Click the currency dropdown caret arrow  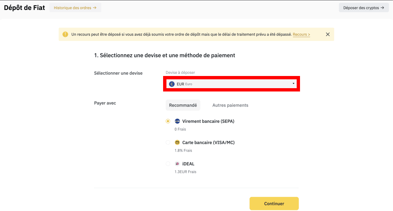[293, 83]
